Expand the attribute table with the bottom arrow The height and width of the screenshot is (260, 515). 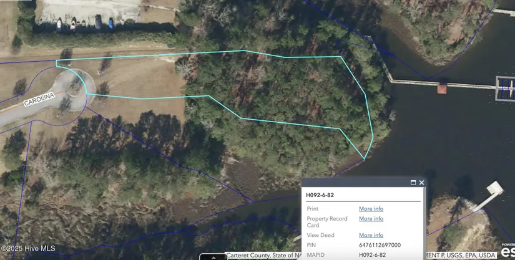tap(213, 257)
